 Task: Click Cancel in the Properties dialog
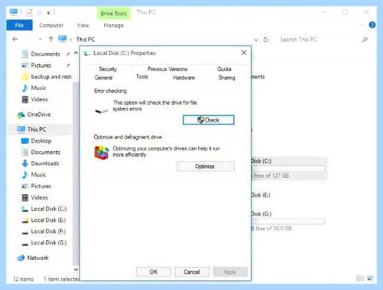click(191, 272)
